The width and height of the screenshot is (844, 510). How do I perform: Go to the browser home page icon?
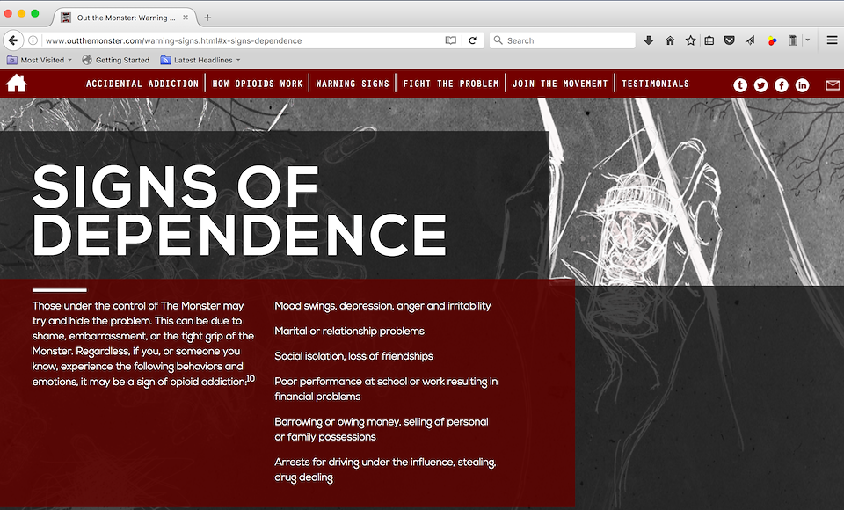tap(670, 40)
